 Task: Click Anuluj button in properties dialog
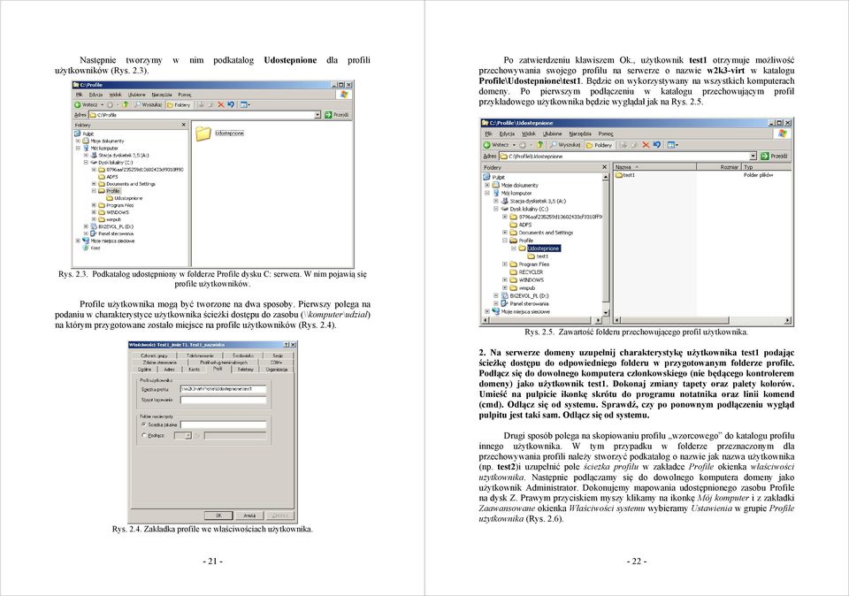(249, 516)
